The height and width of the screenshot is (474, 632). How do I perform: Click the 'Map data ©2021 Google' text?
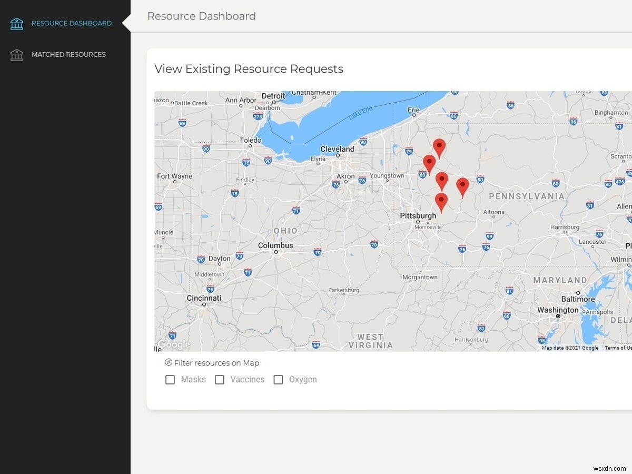570,348
